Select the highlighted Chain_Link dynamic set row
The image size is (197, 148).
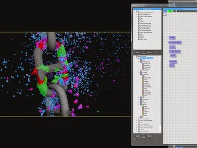[147, 58]
